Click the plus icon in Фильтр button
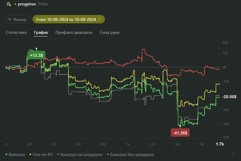 coord(10,20)
